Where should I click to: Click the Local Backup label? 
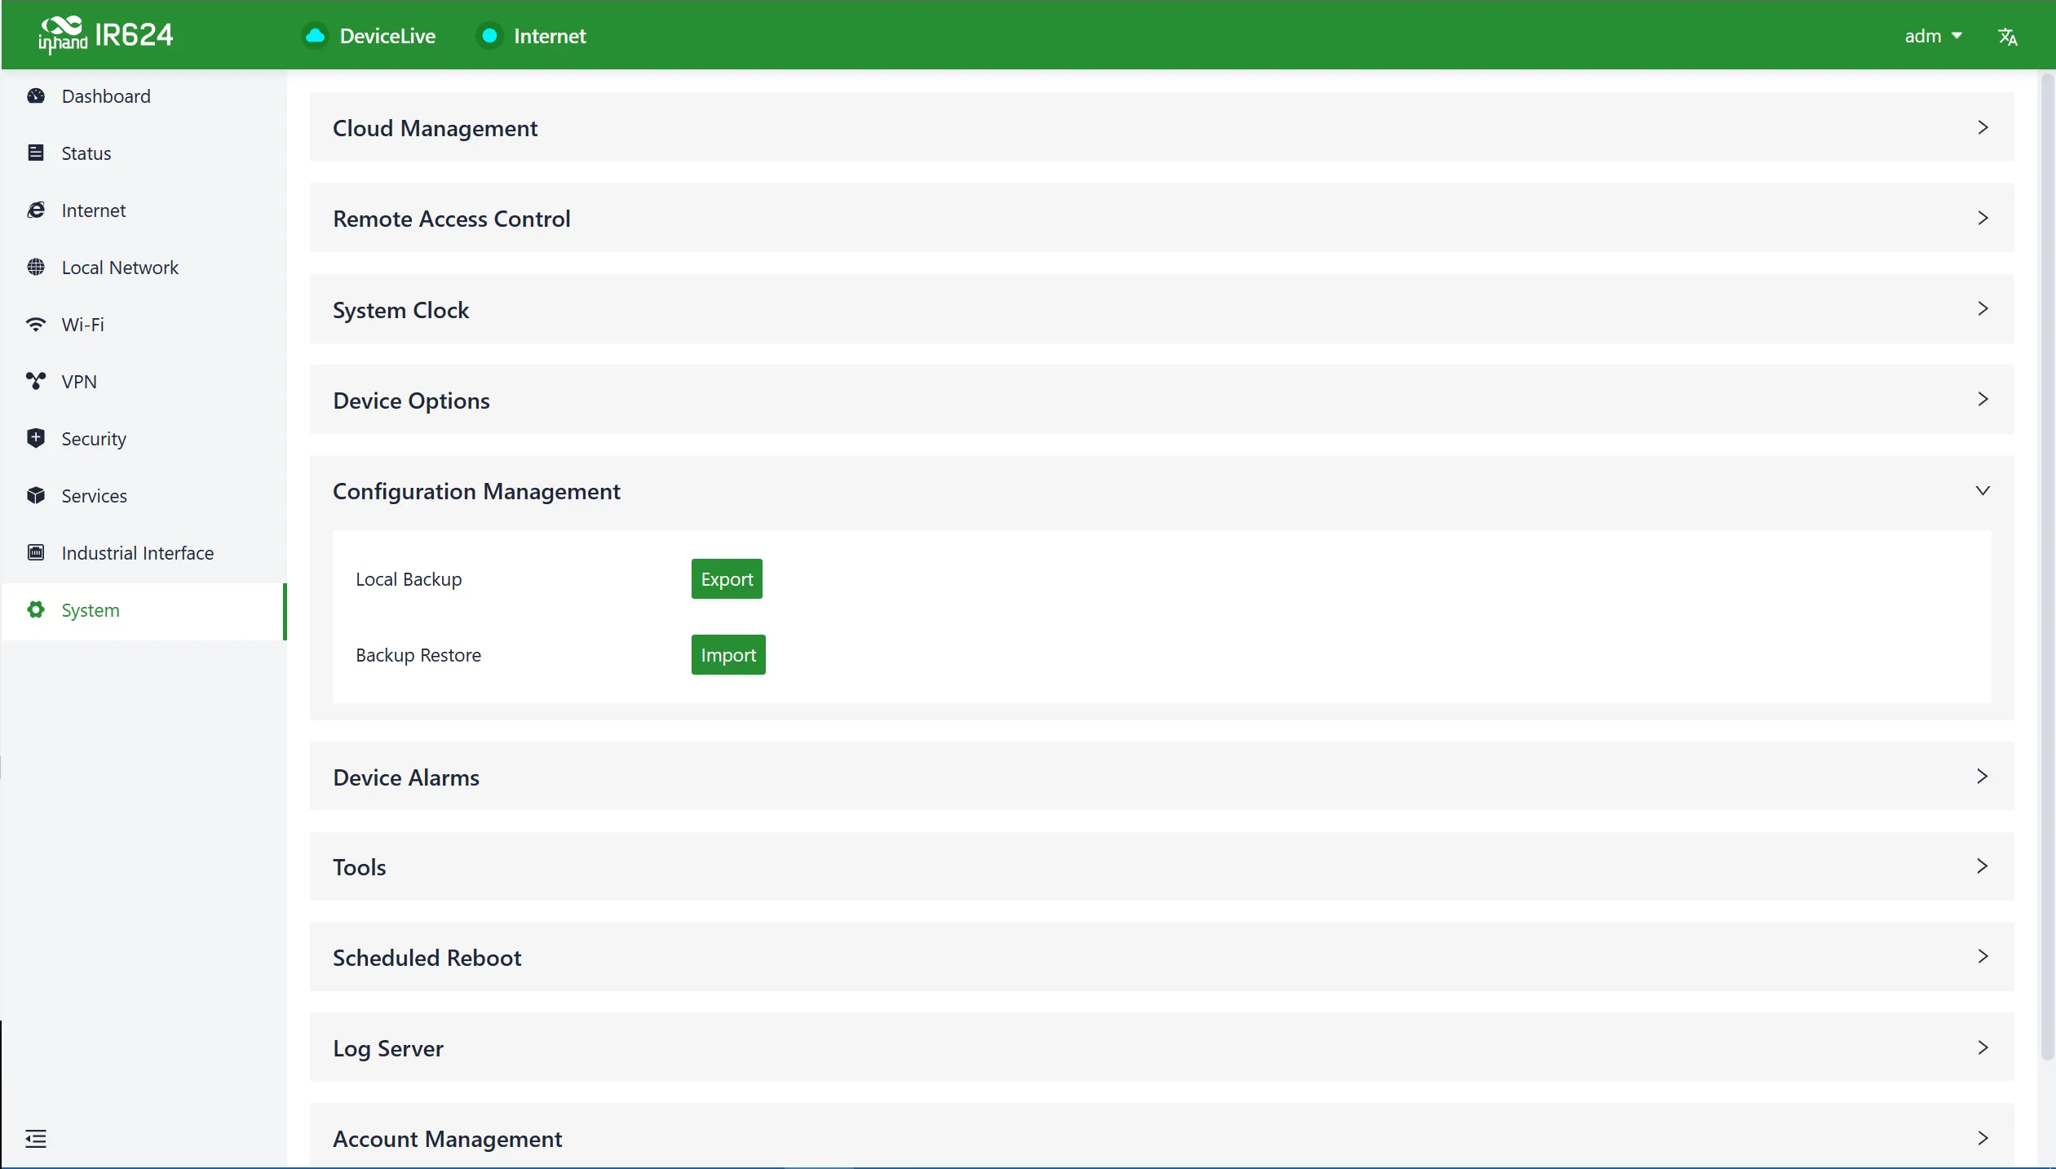[x=409, y=579]
